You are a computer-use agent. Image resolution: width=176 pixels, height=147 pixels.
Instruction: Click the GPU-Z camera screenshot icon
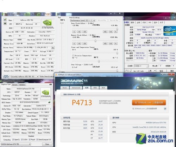pyautogui.click(x=51, y=84)
